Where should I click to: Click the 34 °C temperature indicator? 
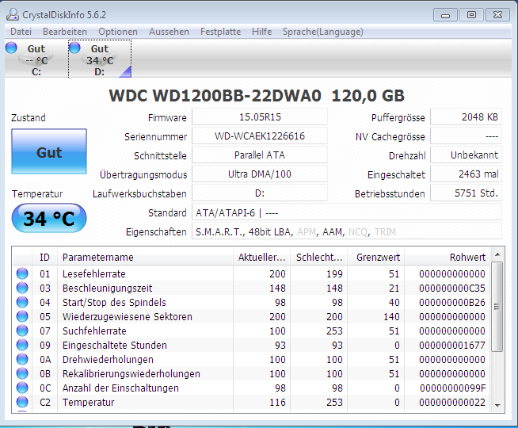point(49,218)
